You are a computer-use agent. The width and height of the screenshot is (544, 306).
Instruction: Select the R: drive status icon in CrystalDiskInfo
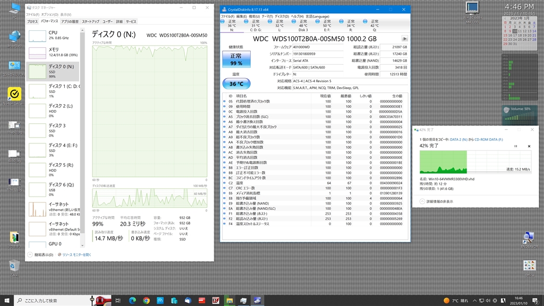click(x=342, y=21)
